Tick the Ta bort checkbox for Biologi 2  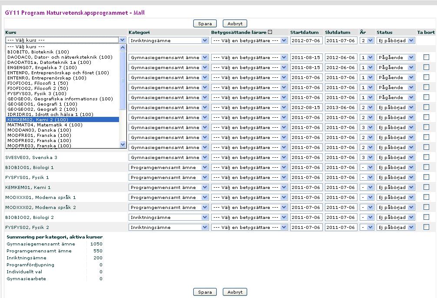[426, 218]
